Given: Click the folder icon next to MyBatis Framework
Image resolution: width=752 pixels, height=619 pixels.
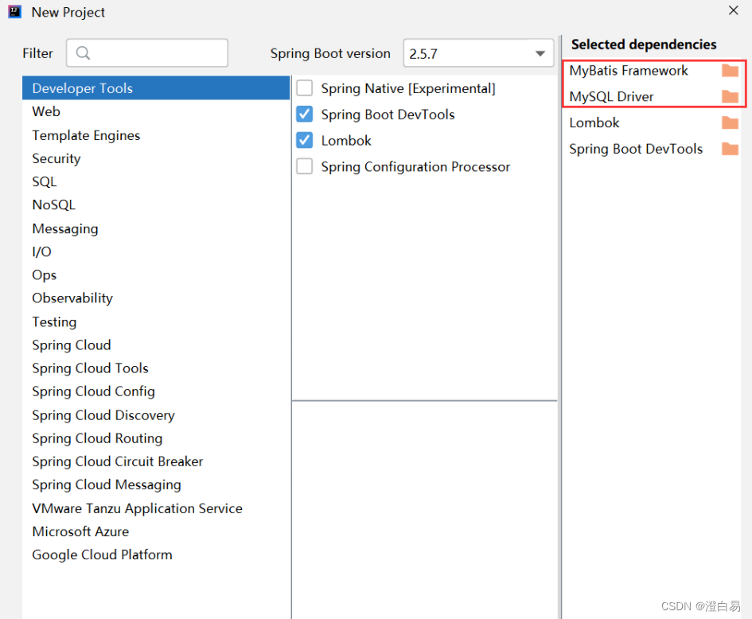Looking at the screenshot, I should tap(730, 71).
